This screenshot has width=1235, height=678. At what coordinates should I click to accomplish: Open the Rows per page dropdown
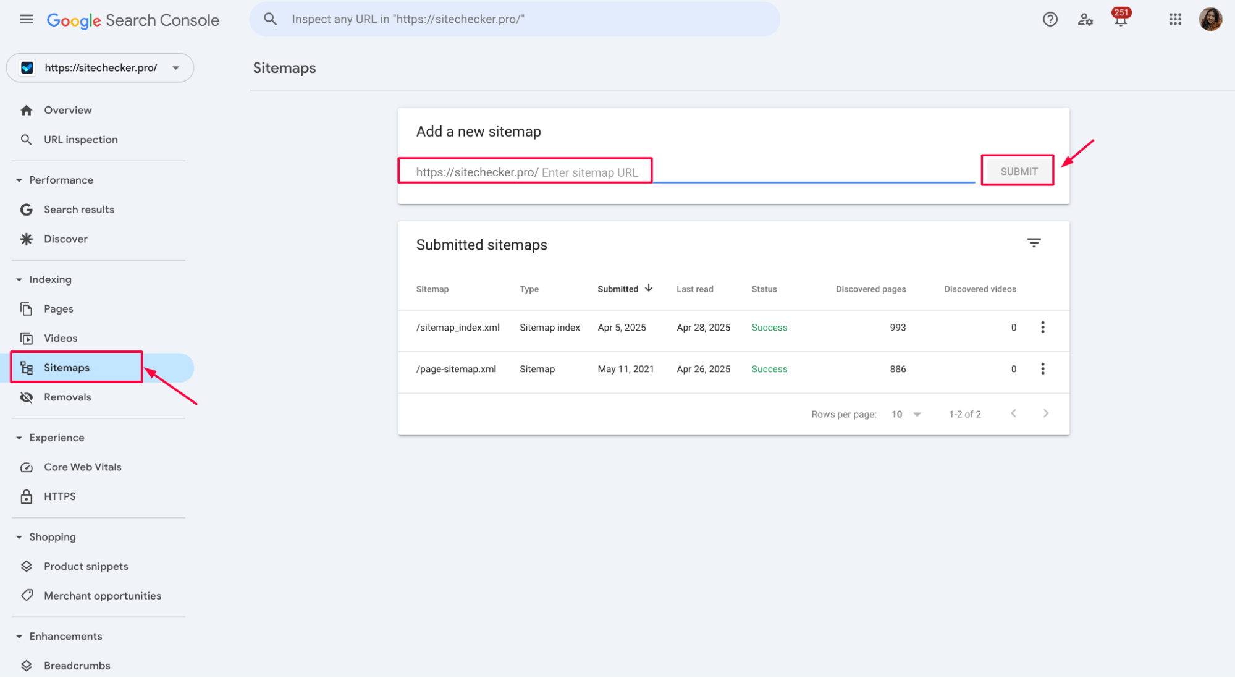pos(906,415)
